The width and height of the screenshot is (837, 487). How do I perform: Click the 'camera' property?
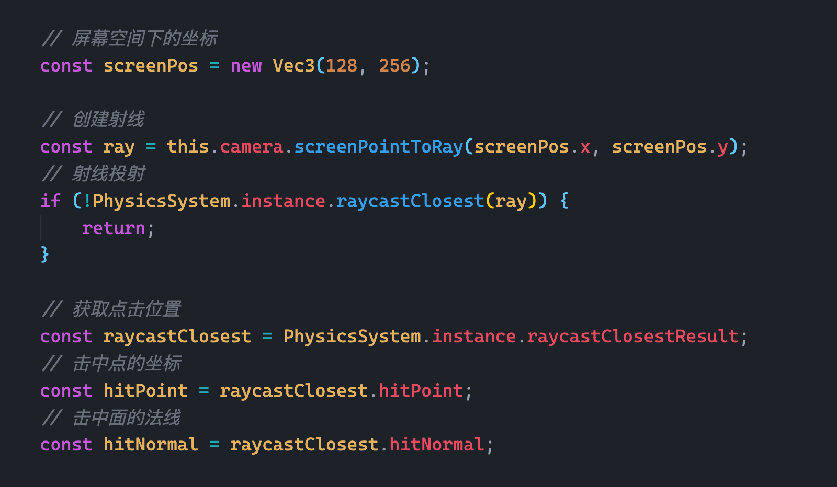coord(251,147)
